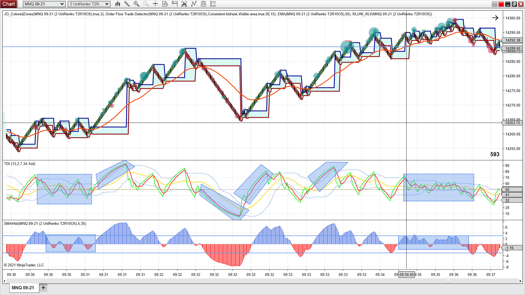Click the 14263.75 crosshair price marker
Viewport: 525px width, 295px height.
(512, 123)
